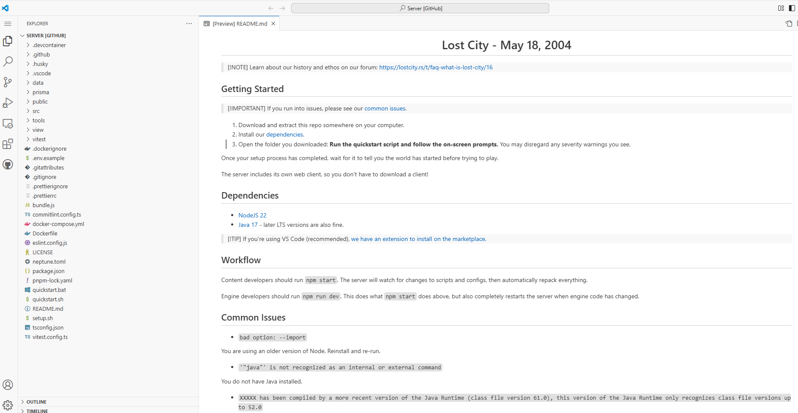Viewport: 798px width, 413px height.
Task: Open the .gitattributes file
Action: [108, 167]
